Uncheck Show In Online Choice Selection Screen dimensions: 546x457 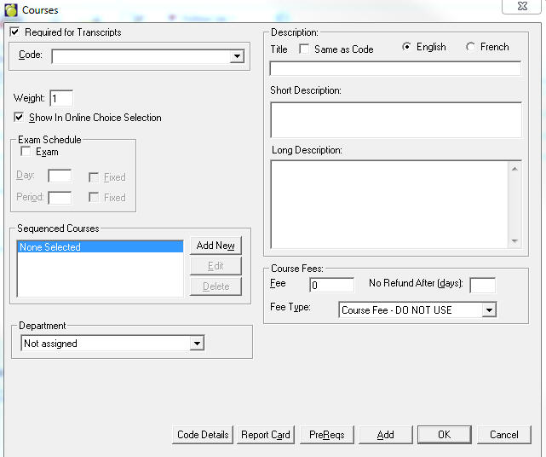(20, 118)
